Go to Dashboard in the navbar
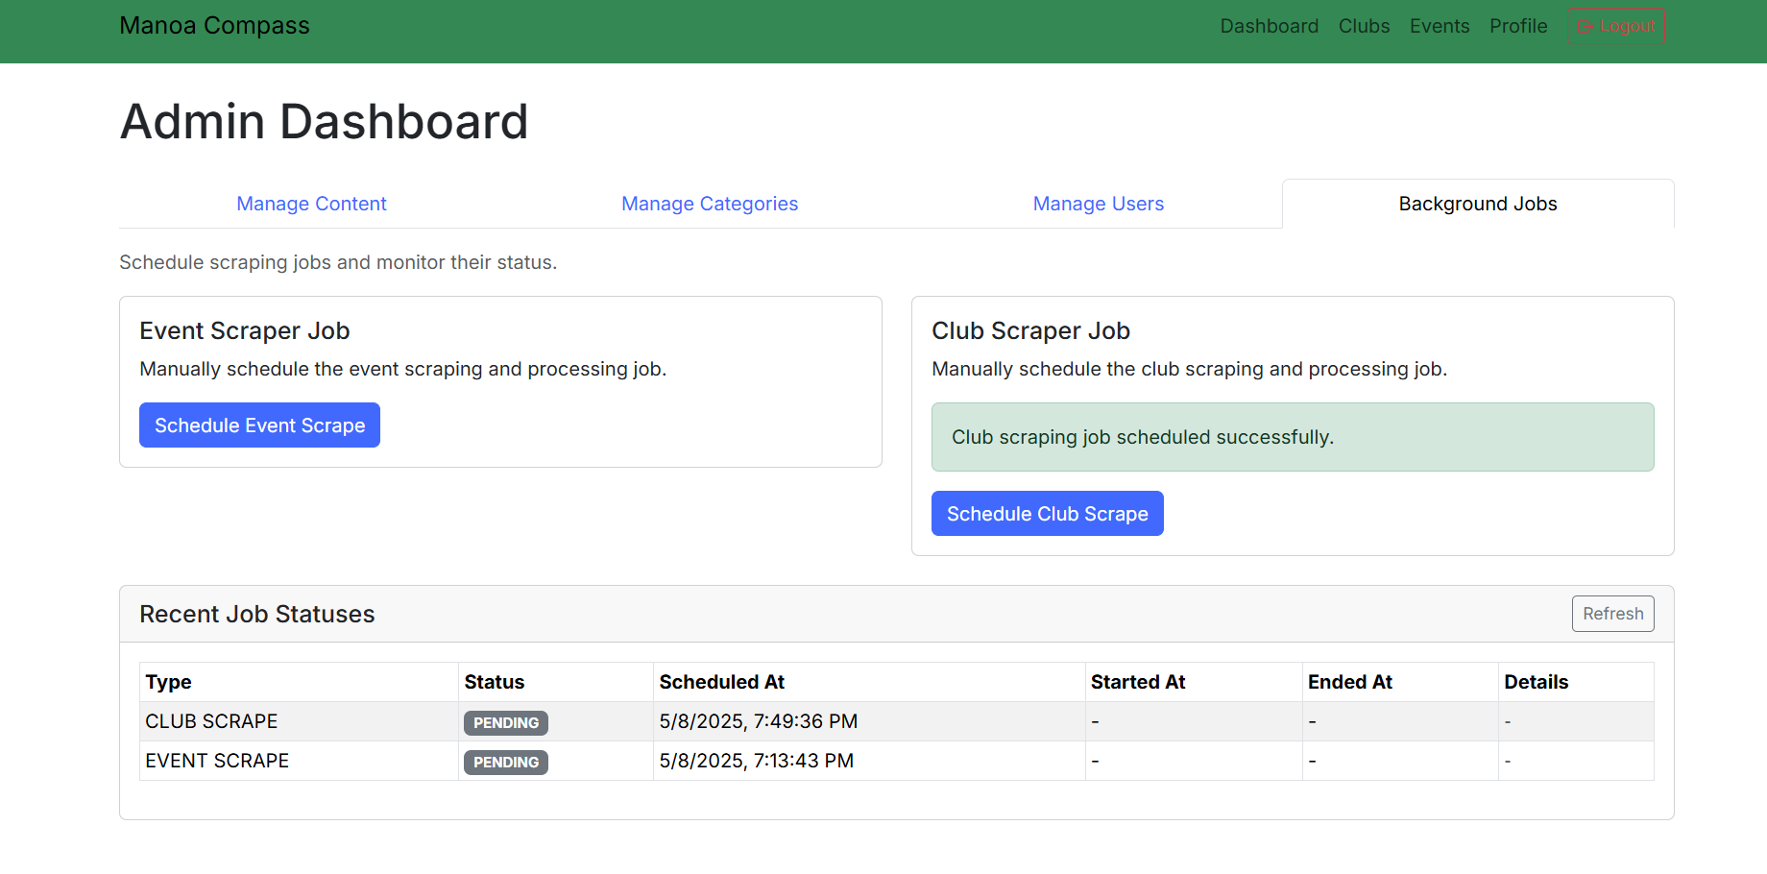This screenshot has height=874, width=1767. click(x=1269, y=26)
